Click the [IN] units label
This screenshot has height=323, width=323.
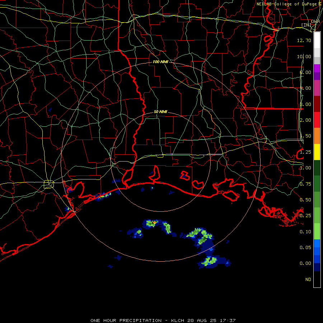(x=306, y=25)
